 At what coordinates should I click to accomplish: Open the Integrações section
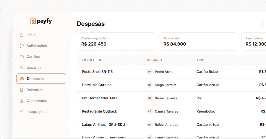click(x=41, y=111)
